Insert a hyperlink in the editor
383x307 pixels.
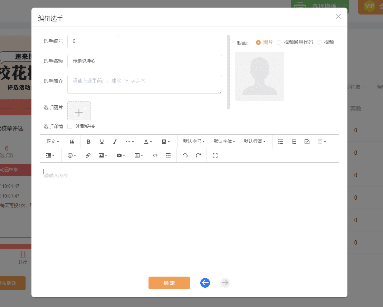[88, 155]
